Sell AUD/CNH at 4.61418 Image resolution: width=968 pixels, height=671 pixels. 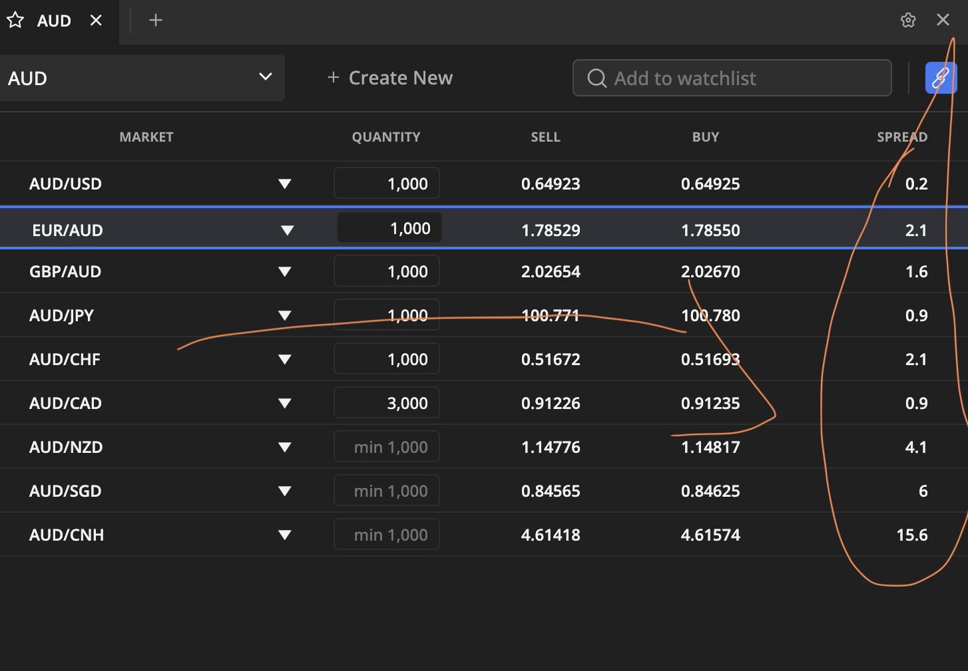tap(551, 535)
